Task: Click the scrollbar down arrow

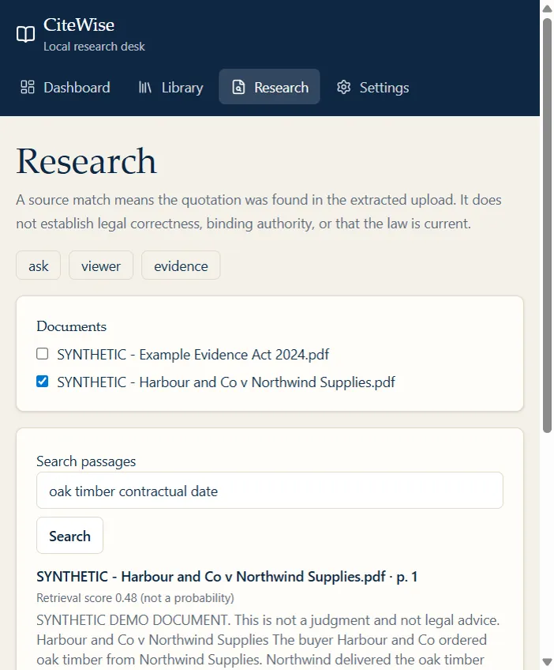Action: [547, 662]
